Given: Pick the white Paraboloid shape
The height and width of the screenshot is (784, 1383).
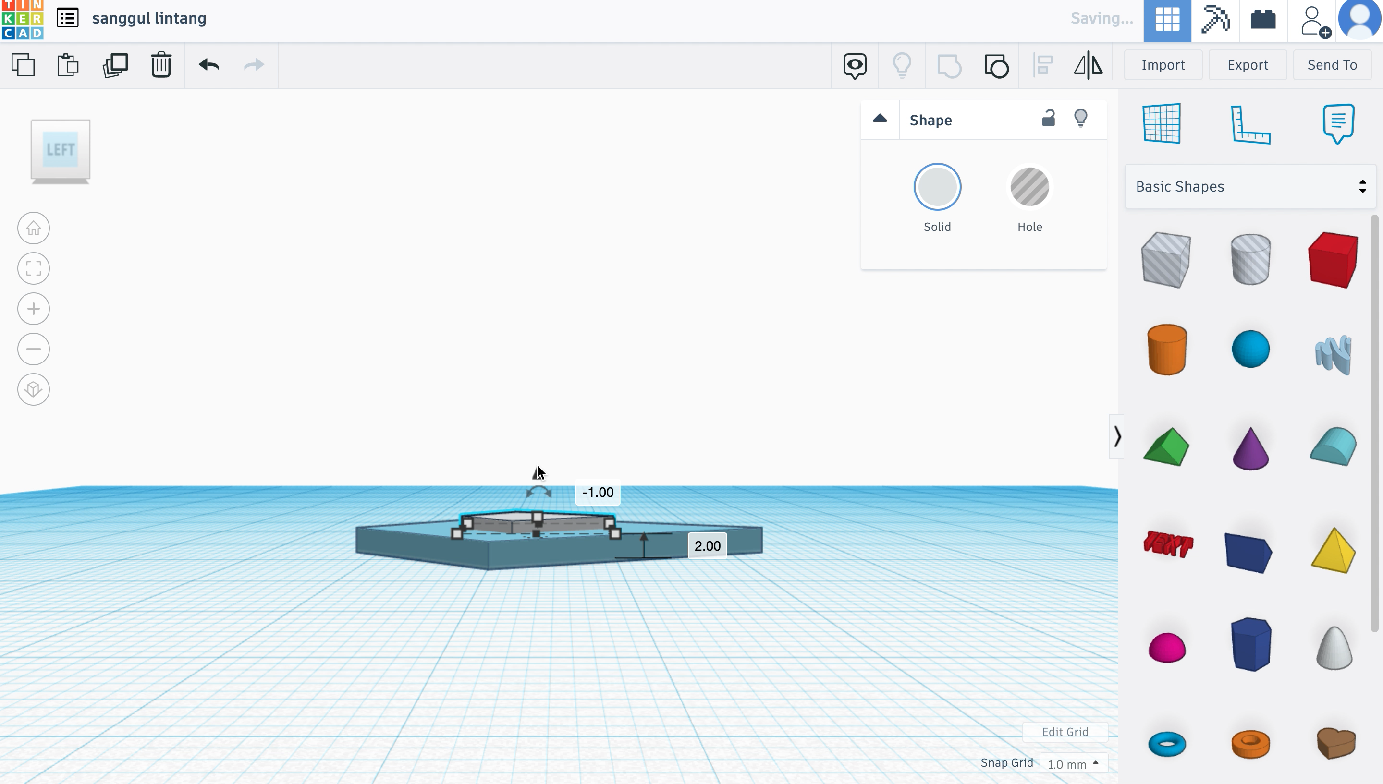Looking at the screenshot, I should point(1334,648).
